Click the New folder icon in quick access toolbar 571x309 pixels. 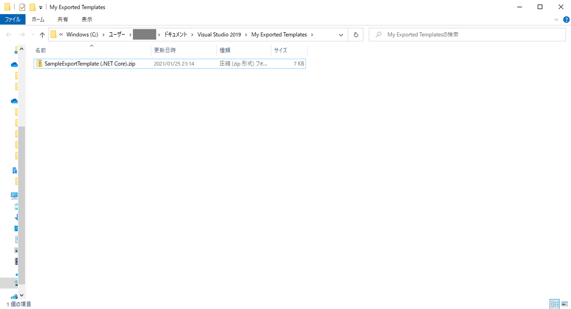[x=32, y=7]
